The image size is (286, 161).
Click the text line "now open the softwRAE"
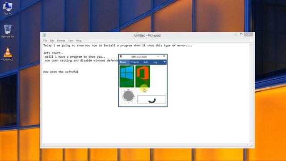click(x=61, y=72)
